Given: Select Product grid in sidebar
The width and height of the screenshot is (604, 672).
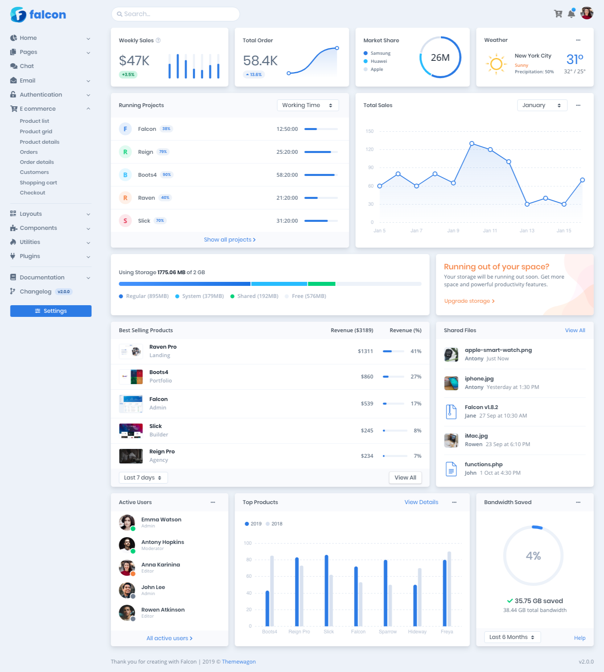Looking at the screenshot, I should tap(36, 131).
